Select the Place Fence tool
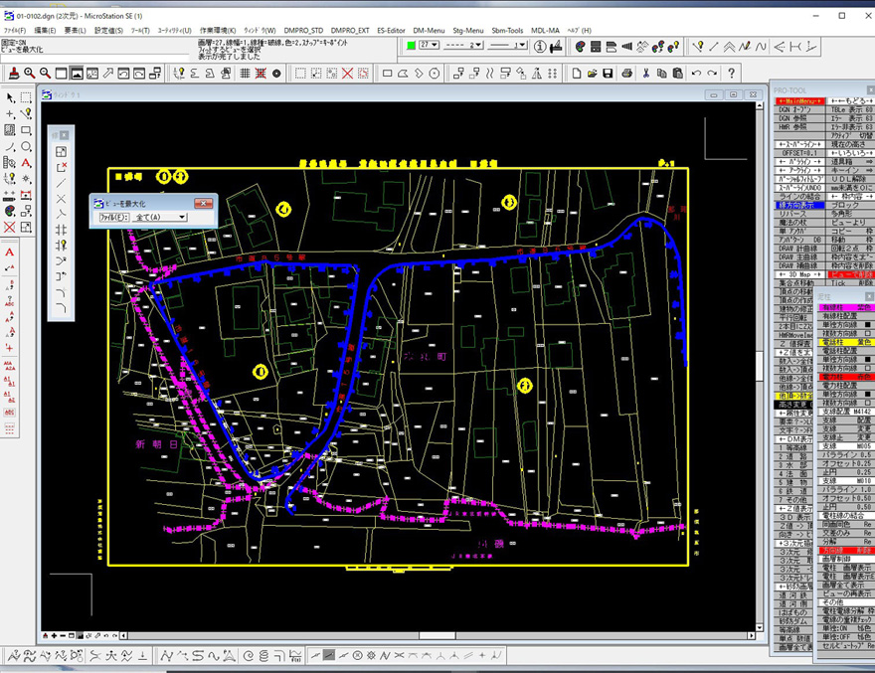 coord(26,97)
